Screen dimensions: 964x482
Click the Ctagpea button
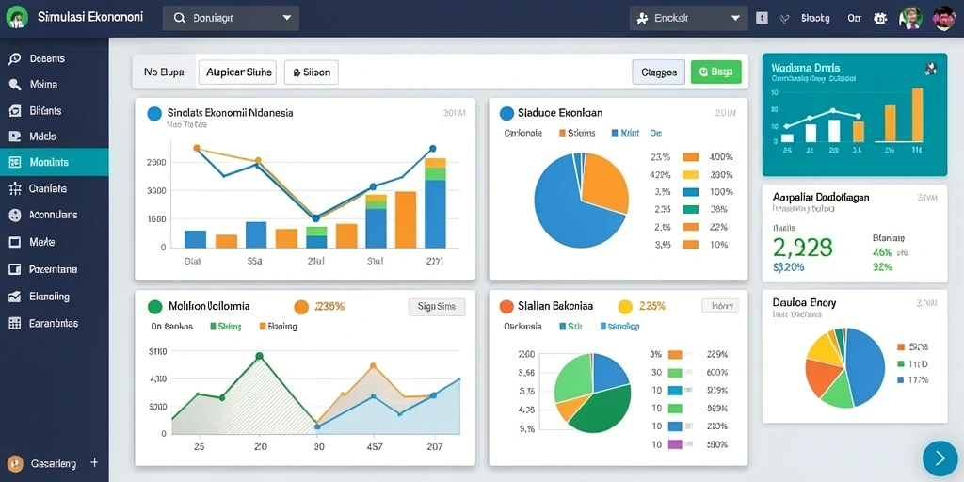[x=658, y=72]
